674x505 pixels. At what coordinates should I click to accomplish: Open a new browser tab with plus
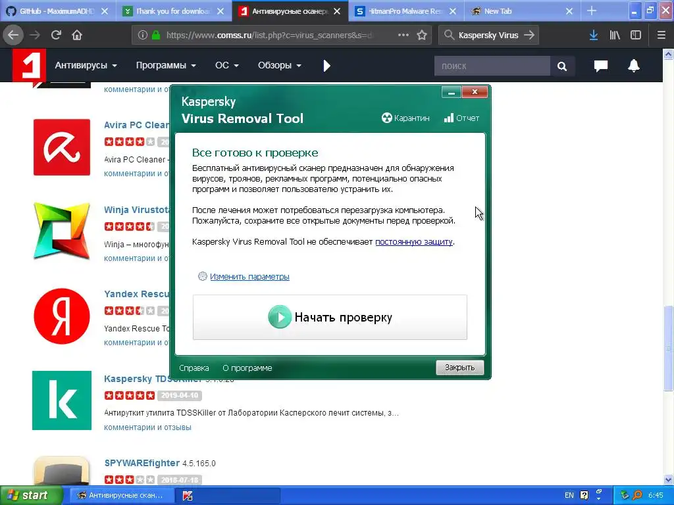click(x=592, y=11)
